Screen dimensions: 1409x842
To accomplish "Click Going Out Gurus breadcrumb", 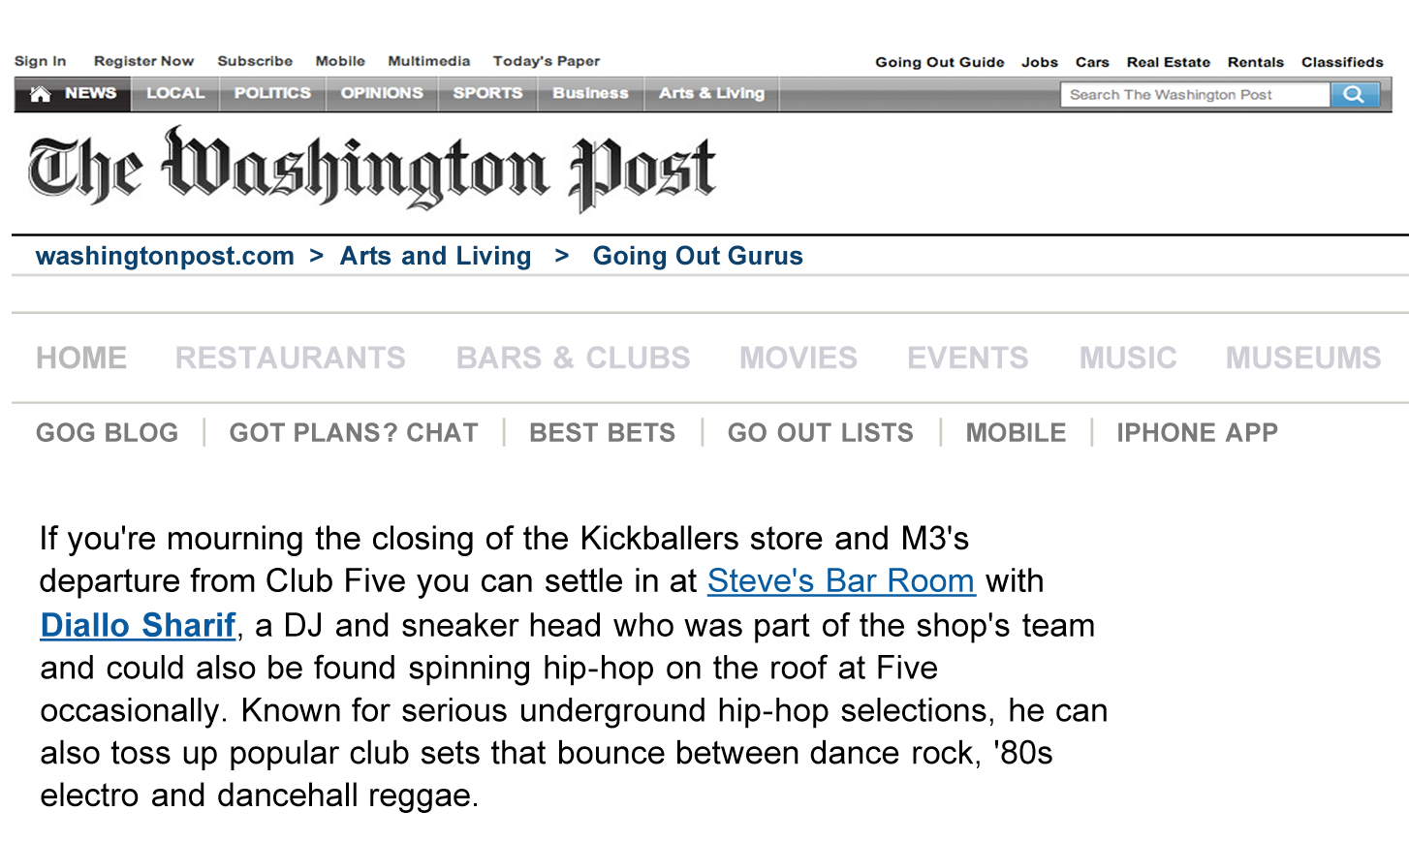I will 698,256.
